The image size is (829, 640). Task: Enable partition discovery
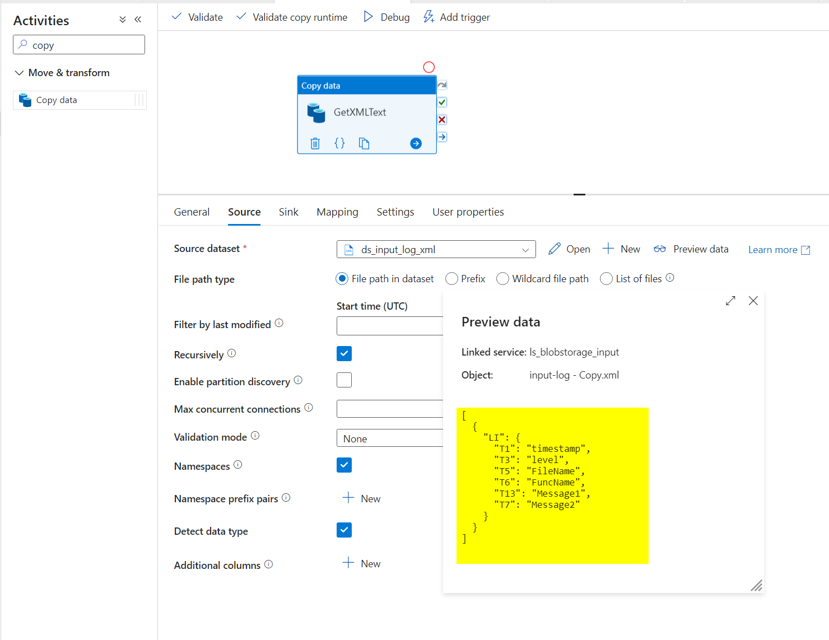pyautogui.click(x=344, y=380)
